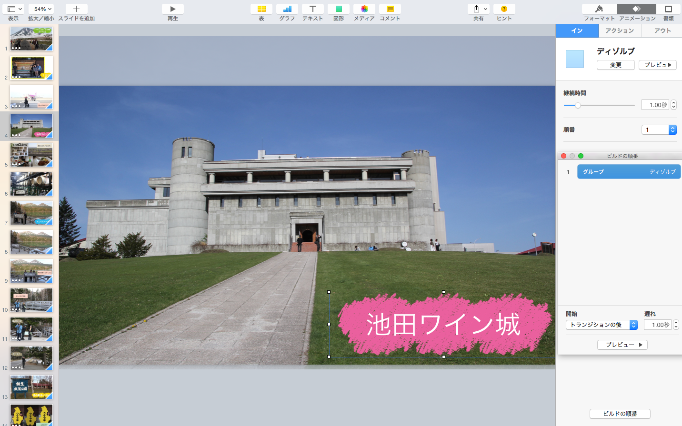This screenshot has width=682, height=426.
Task: Click the 継続時間 1.00秒 value field
Action: coord(655,105)
